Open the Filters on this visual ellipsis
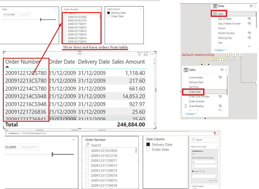The image size is (259, 189). pos(216,147)
